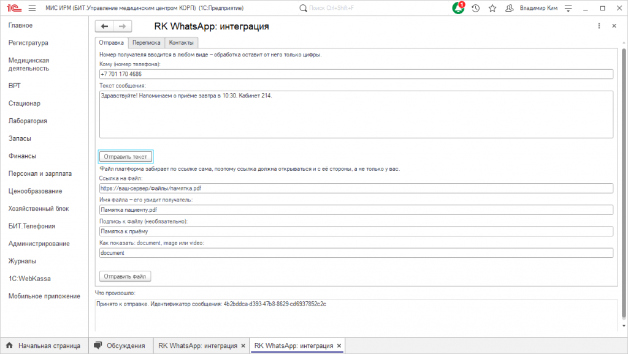Open Стационар section
This screenshot has width=628, height=354.
25,104
